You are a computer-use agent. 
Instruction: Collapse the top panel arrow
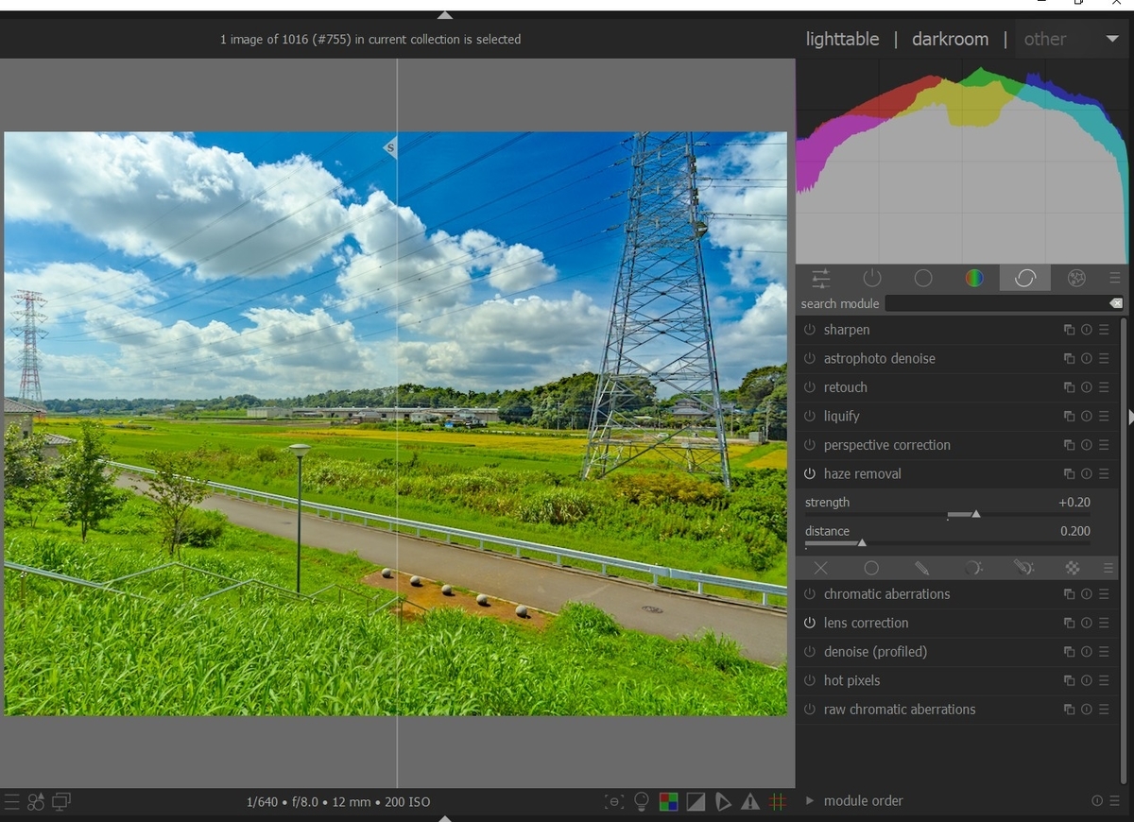point(445,15)
